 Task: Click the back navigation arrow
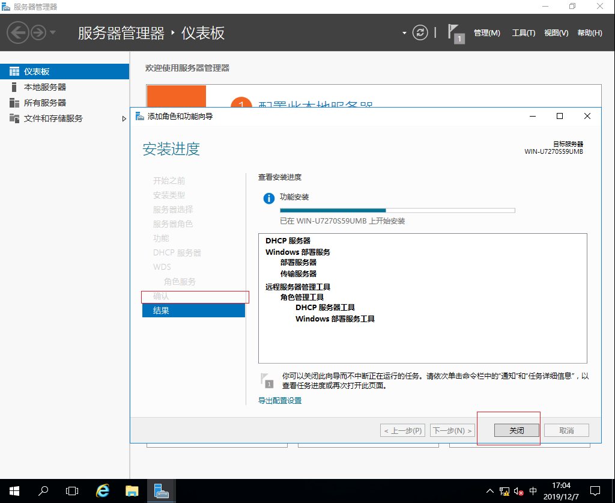point(18,32)
